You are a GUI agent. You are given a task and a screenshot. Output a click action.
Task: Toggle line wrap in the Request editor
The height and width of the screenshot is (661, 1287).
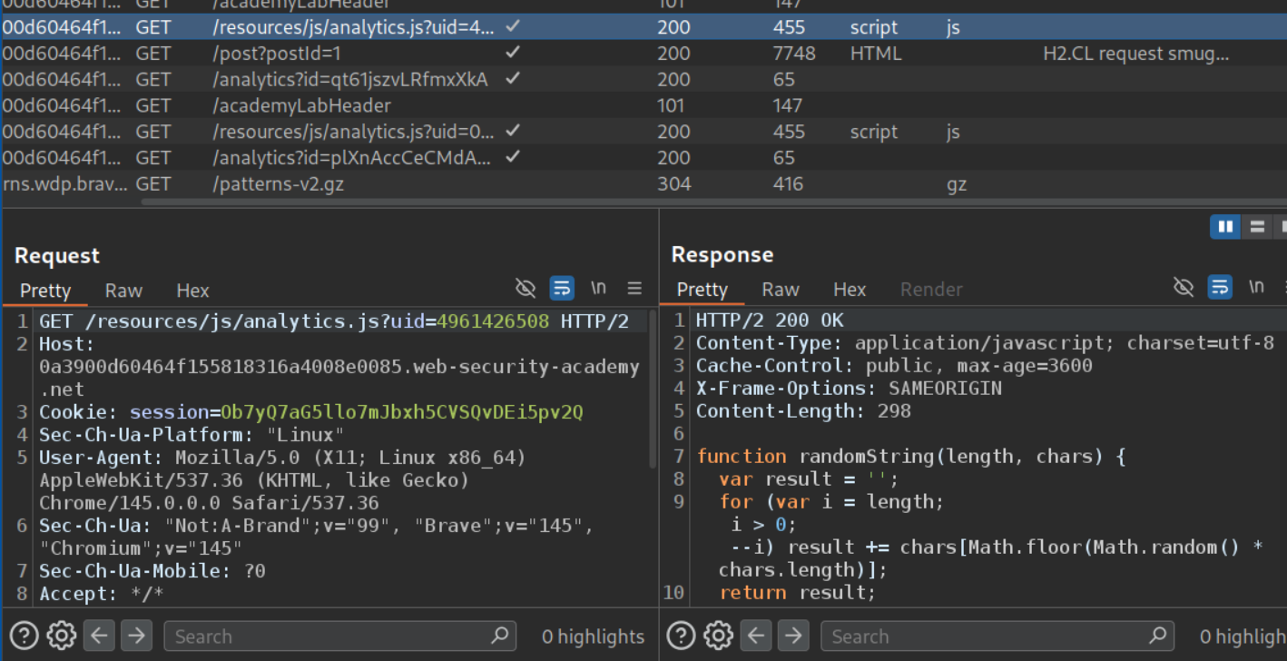click(x=562, y=289)
